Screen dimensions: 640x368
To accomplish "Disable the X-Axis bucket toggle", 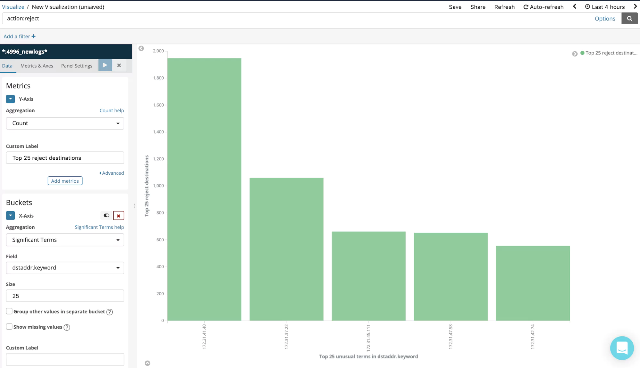I will tap(106, 216).
